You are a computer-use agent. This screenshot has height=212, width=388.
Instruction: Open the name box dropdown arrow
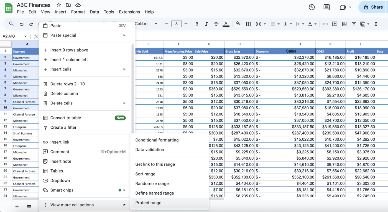coord(25,36)
